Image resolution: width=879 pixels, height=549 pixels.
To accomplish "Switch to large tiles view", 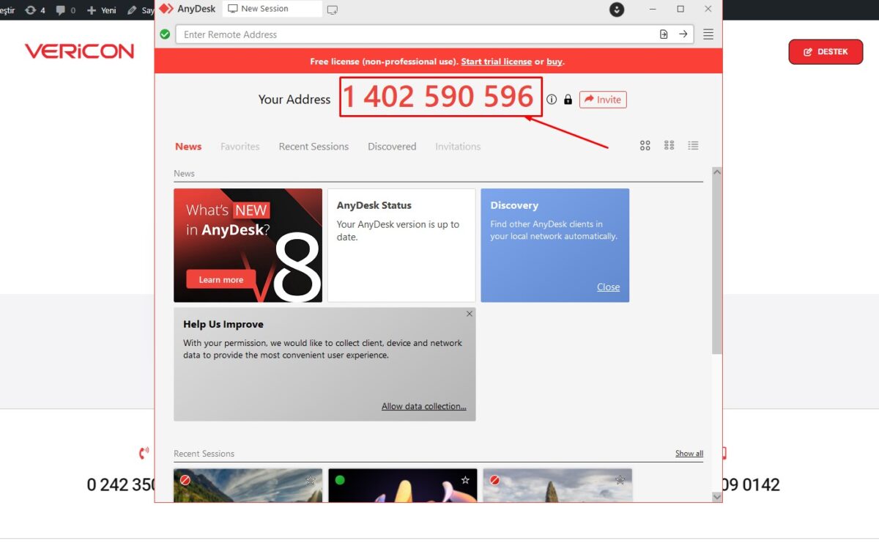I will [645, 145].
